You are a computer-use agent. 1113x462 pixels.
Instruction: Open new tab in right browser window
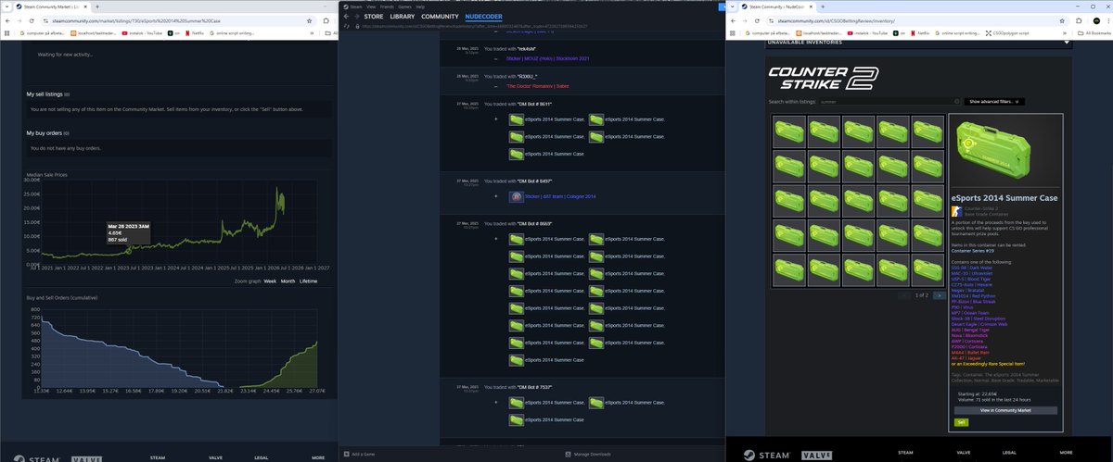tap(823, 6)
